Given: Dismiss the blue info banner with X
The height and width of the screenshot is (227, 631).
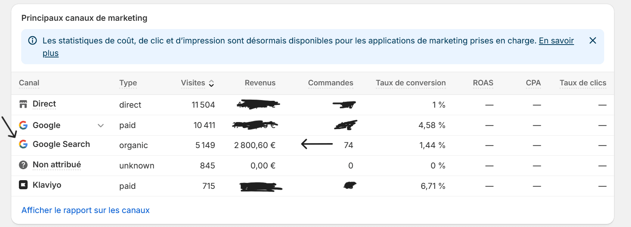Looking at the screenshot, I should [593, 40].
